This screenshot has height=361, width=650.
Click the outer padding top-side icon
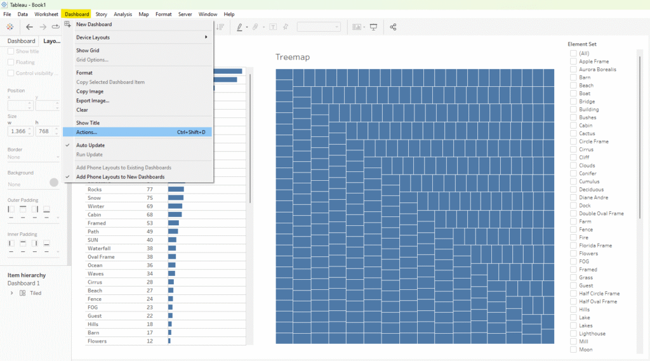click(23, 209)
